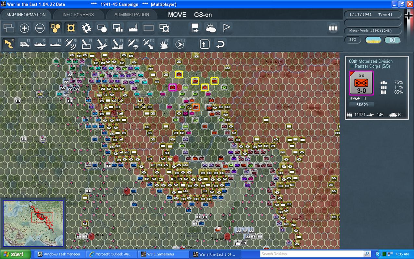Toggle the yellow enemy hex control button
The height and width of the screenshot is (259, 414).
tap(71, 28)
